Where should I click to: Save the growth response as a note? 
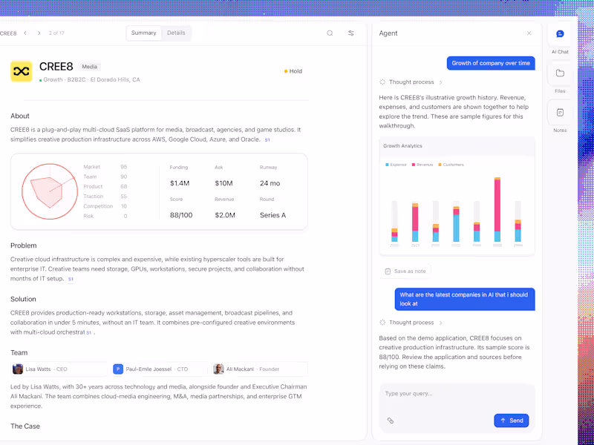pyautogui.click(x=405, y=271)
